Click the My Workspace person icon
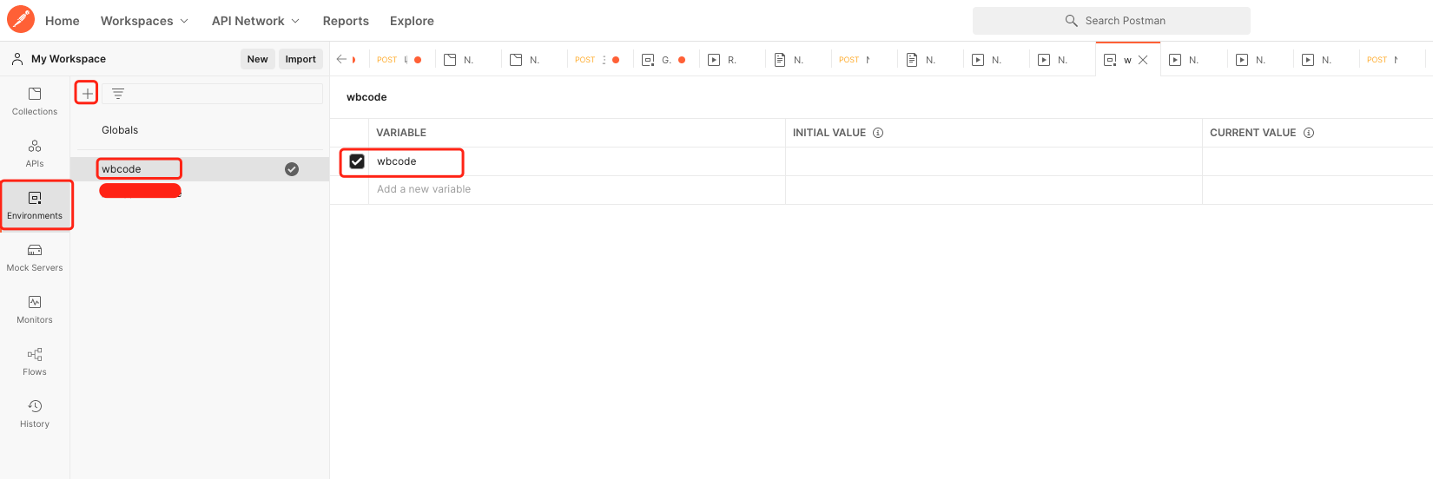1433x479 pixels. (x=17, y=59)
